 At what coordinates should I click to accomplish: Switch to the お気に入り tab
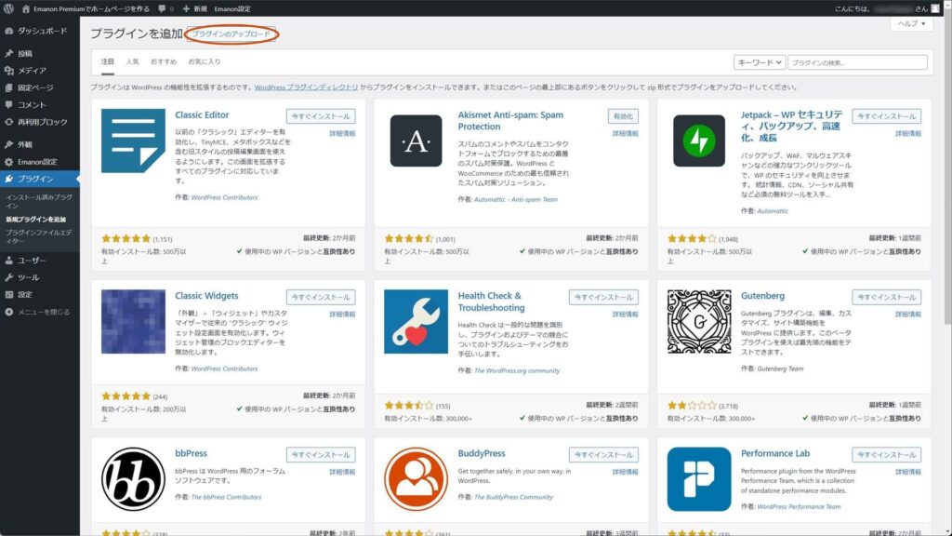coord(205,62)
